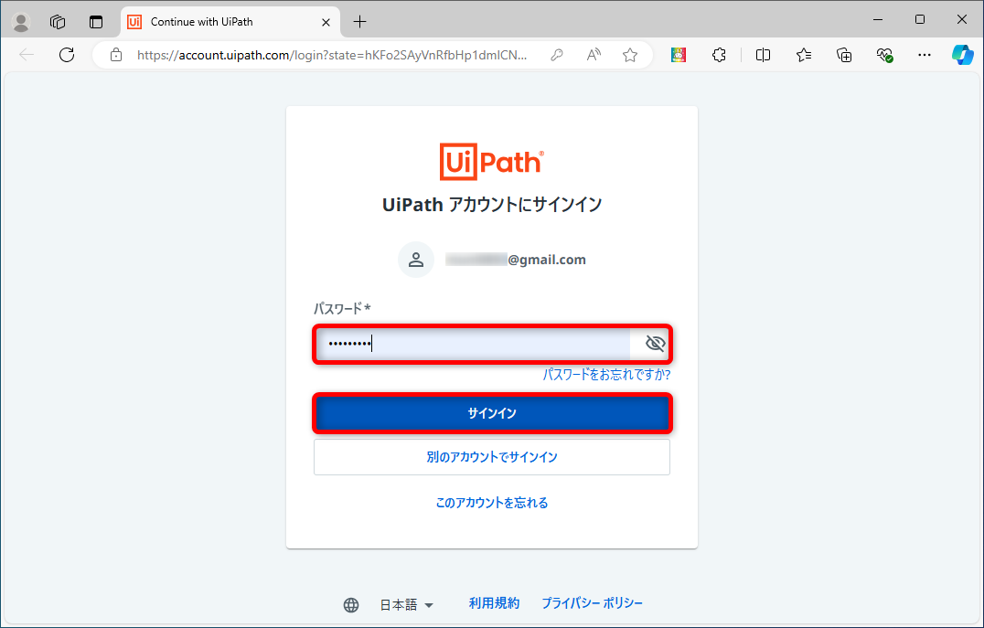The image size is (984, 628).
Task: Click the @gmail.com account email text
Action: [516, 260]
